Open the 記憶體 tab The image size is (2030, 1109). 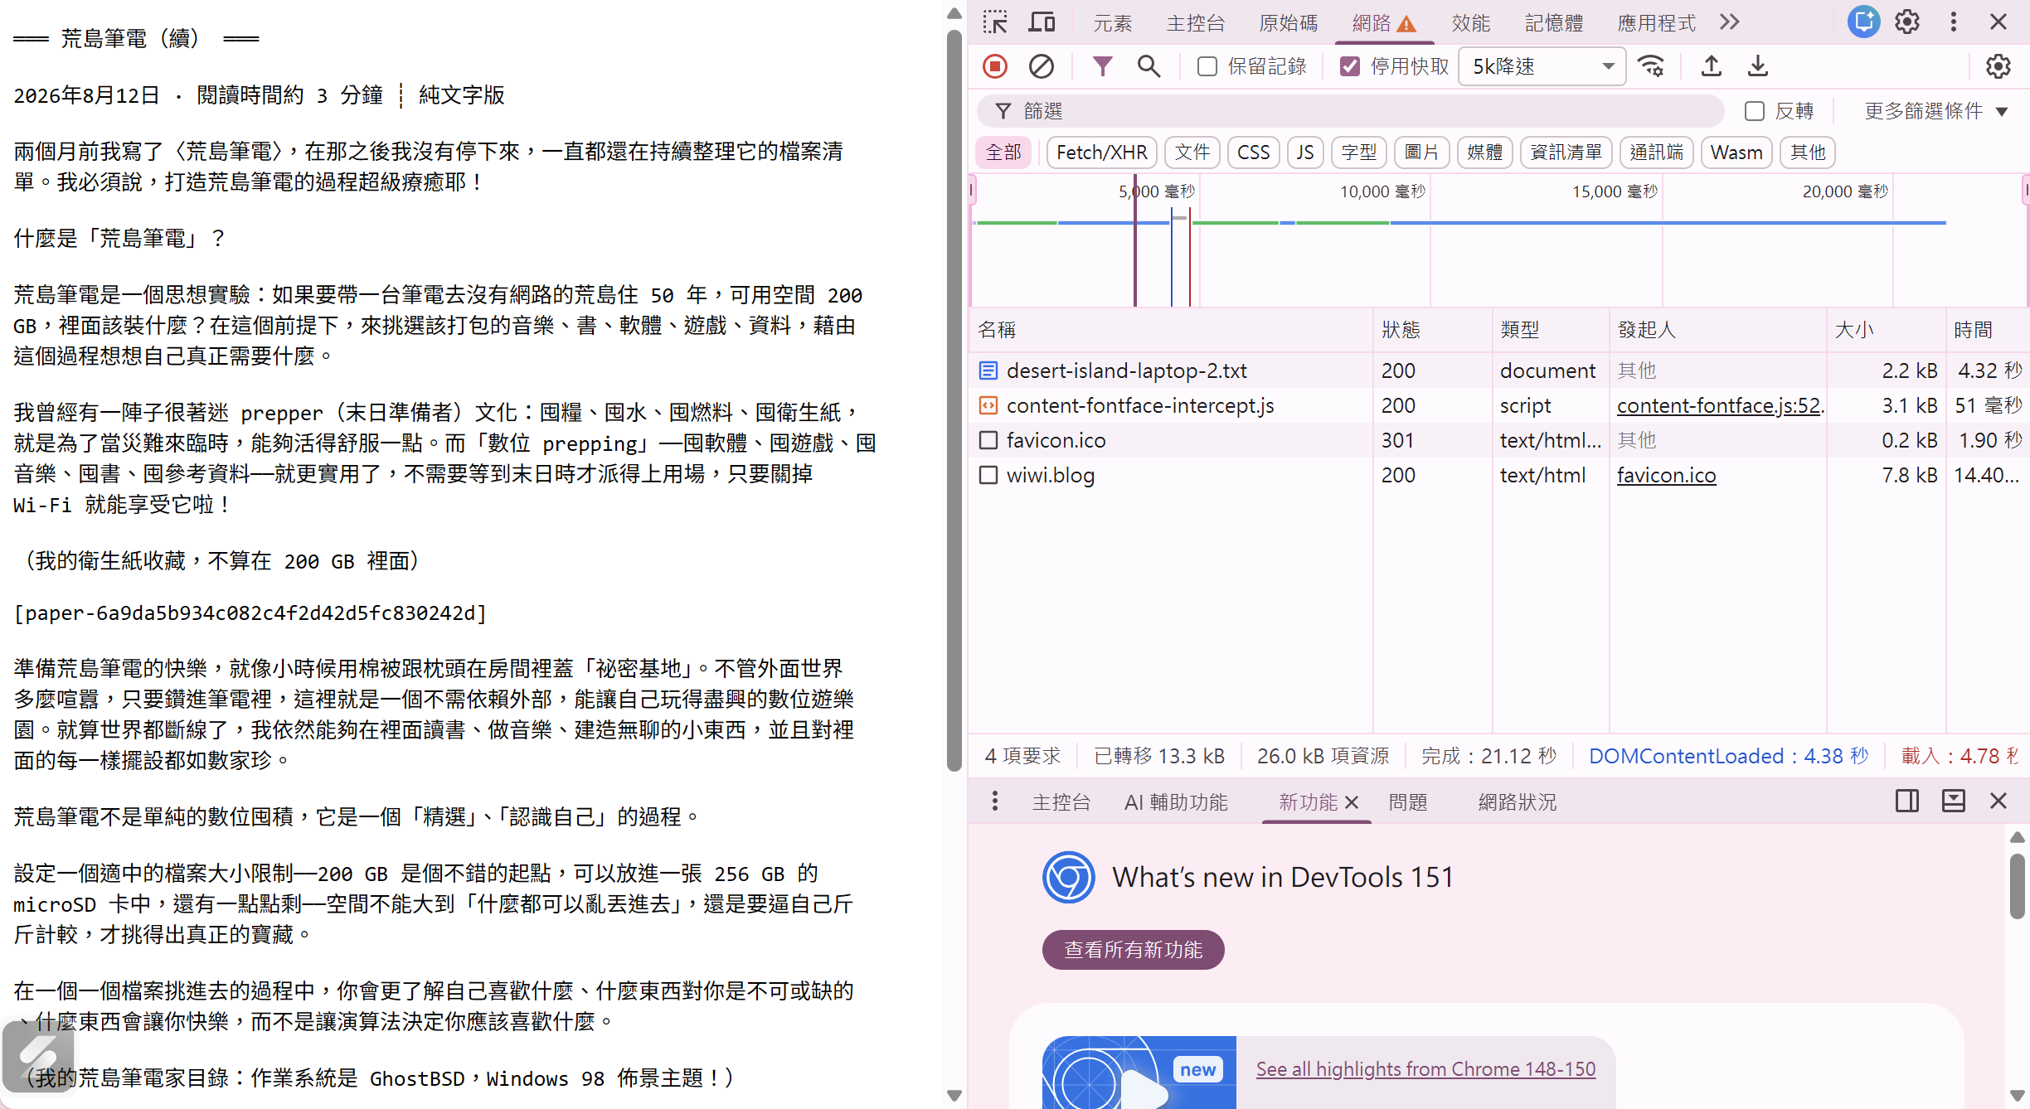[1554, 23]
